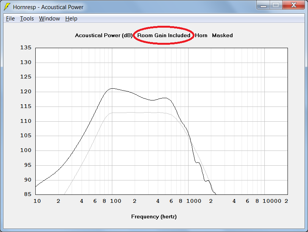Click the 10000 x-axis frequency label

tap(272, 201)
